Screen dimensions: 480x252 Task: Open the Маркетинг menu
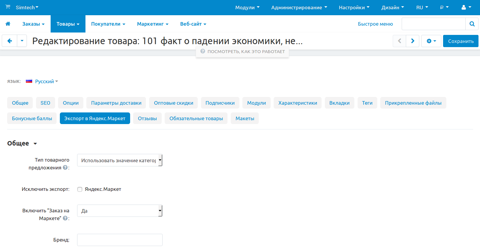[152, 24]
